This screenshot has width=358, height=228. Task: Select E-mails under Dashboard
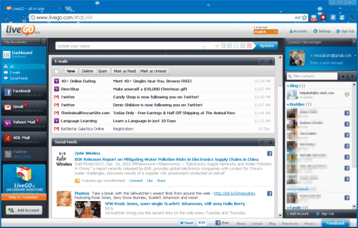16,72
